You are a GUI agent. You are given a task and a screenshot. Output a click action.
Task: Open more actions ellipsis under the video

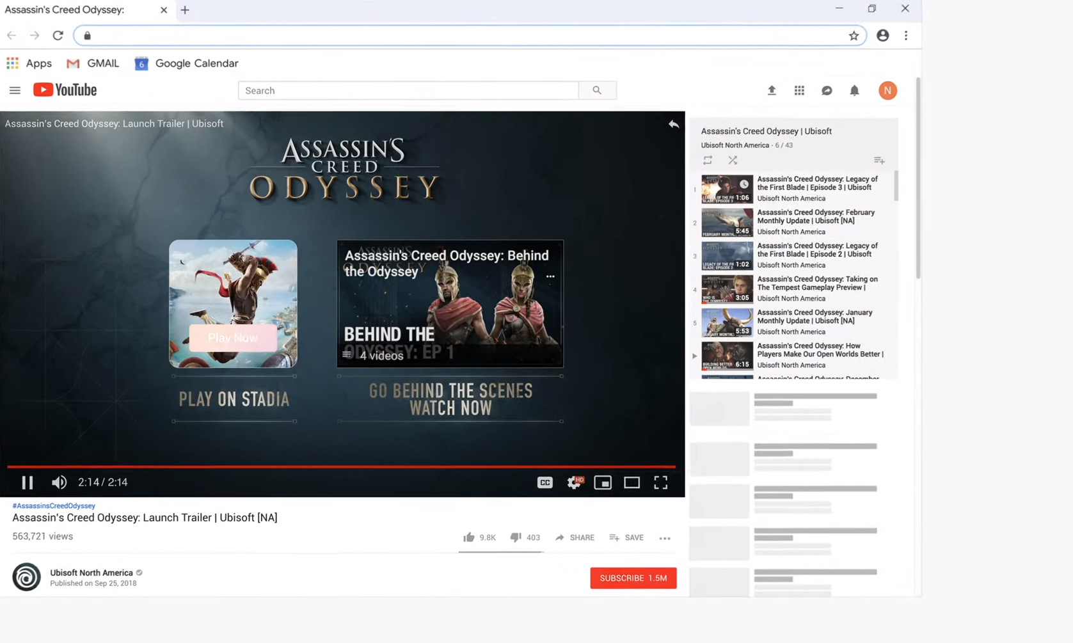(665, 538)
